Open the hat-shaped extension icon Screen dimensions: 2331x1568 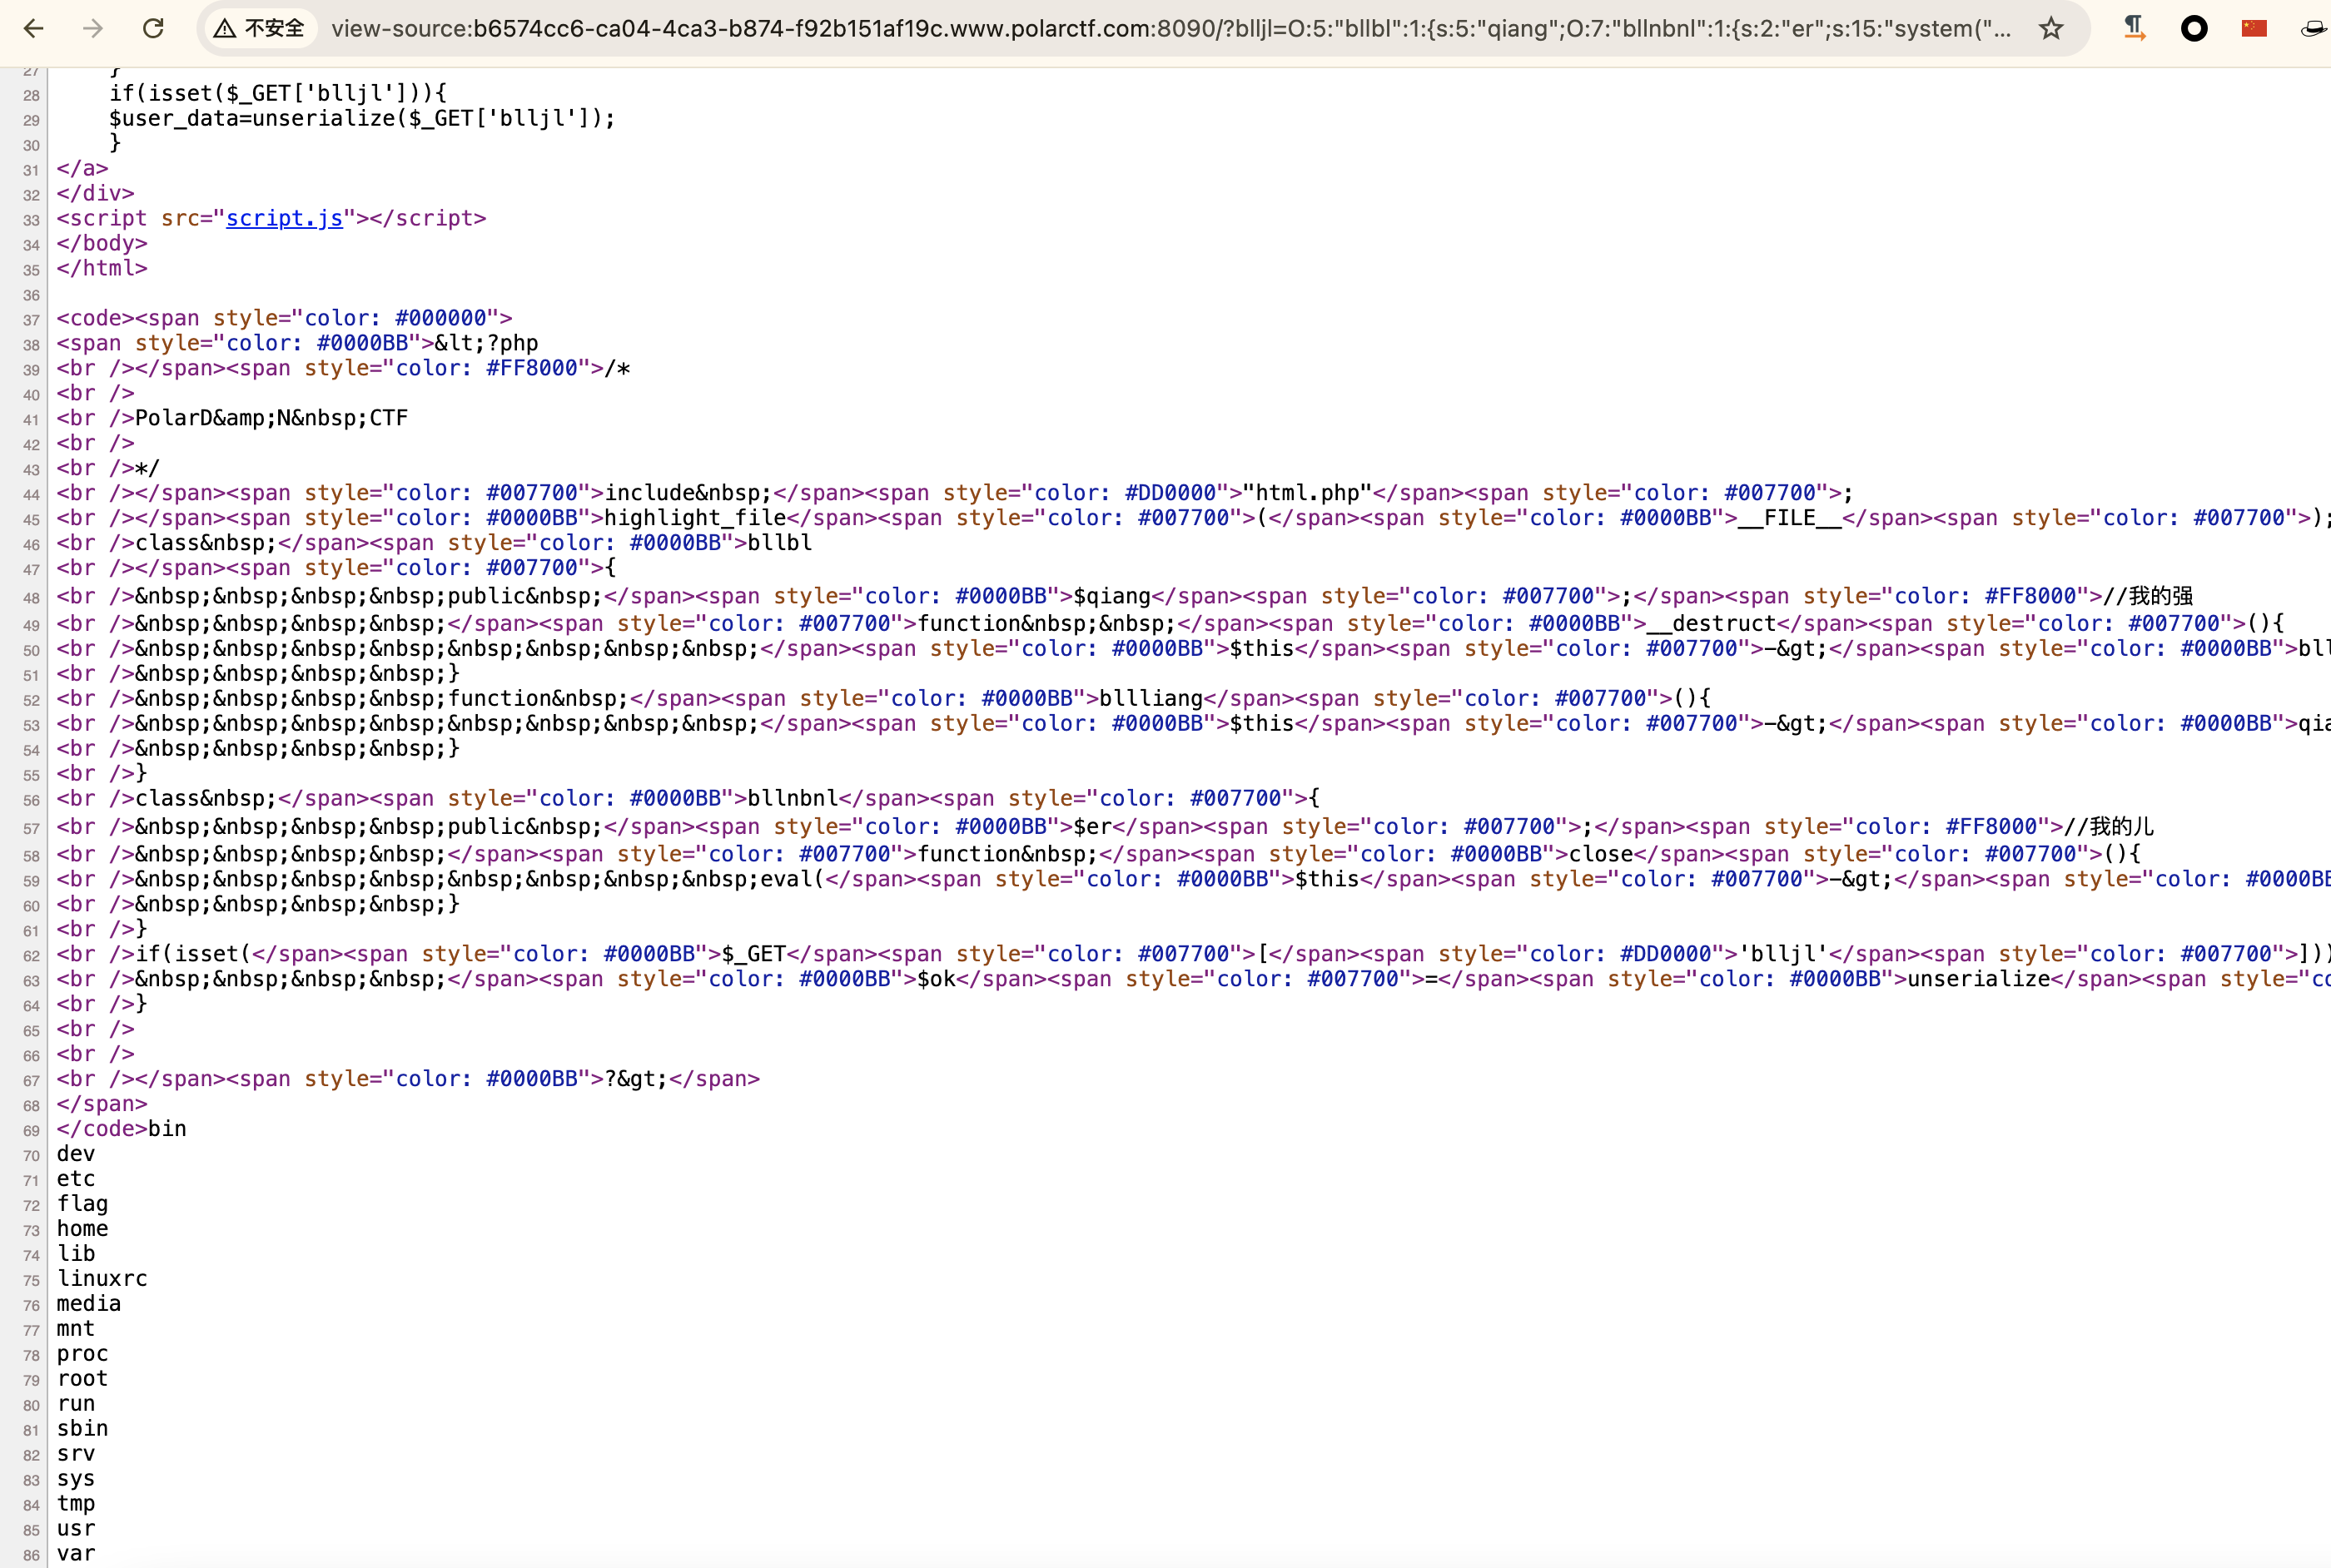pyautogui.click(x=2314, y=28)
